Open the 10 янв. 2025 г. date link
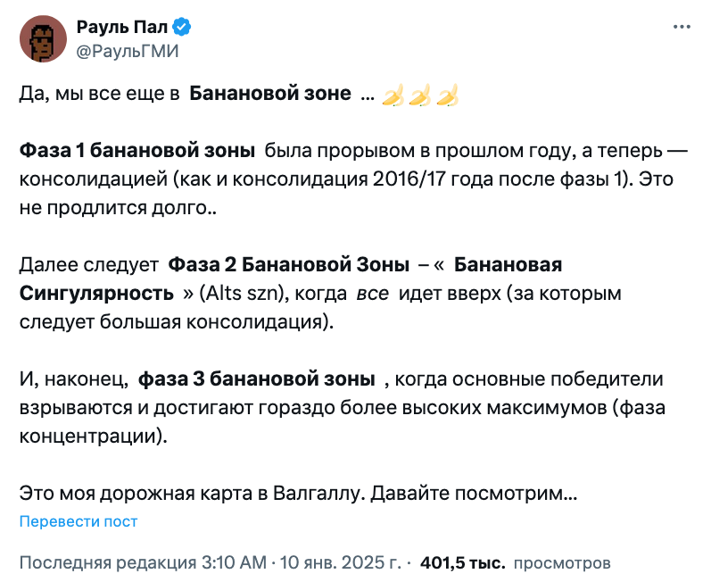Viewport: 711px width, 582px height. [x=341, y=563]
